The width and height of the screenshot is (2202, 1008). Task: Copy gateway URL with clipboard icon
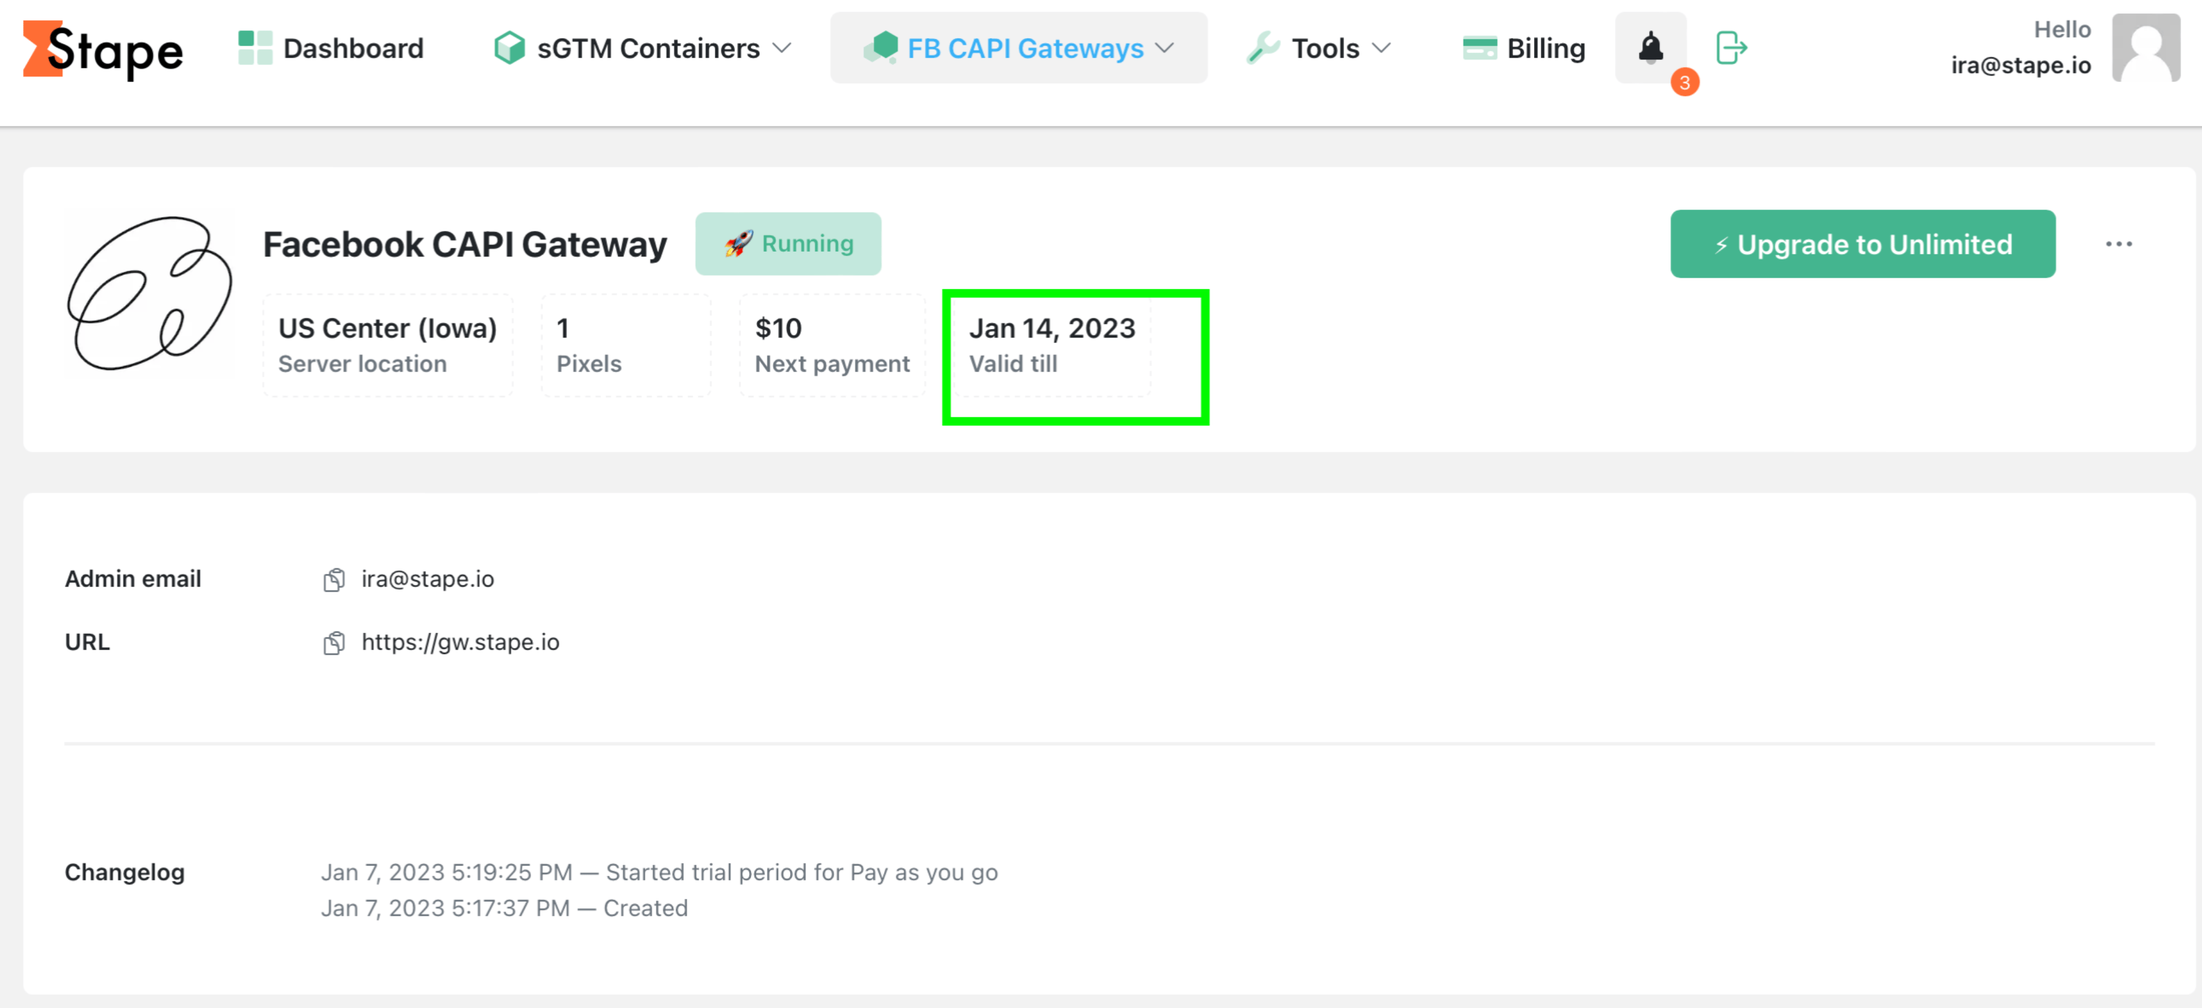click(333, 643)
